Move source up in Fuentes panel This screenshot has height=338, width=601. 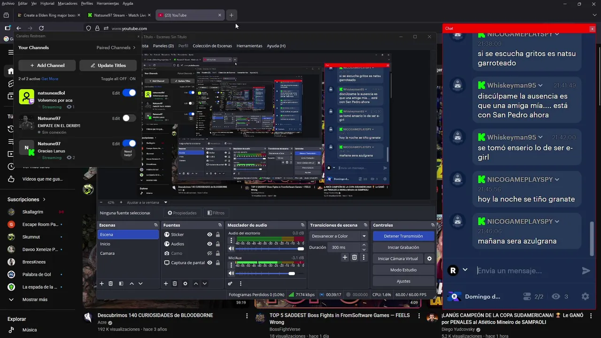click(196, 284)
